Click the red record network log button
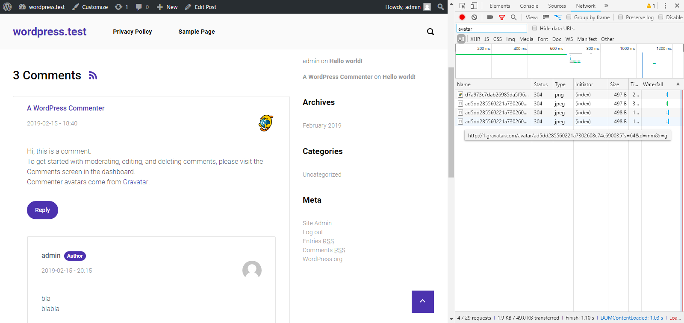Screen dimensions: 684x323 pos(462,17)
